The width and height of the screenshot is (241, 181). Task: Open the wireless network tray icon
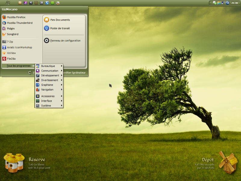[223, 3]
